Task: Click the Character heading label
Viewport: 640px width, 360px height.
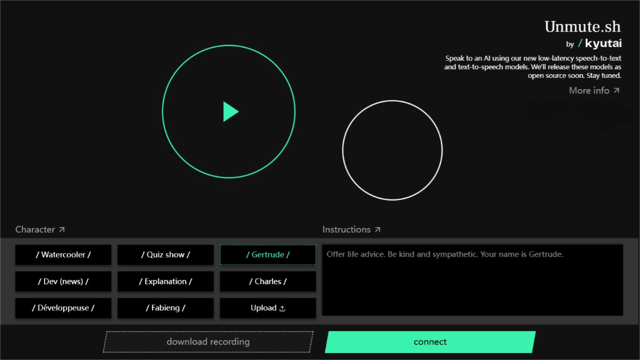Action: tap(35, 230)
